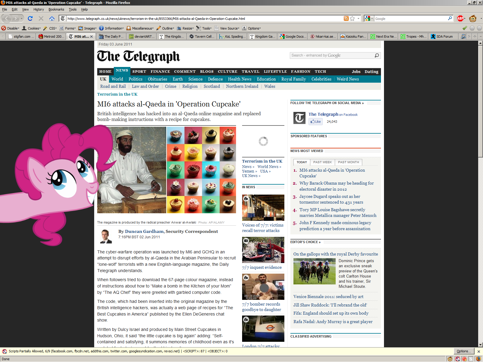483x362 pixels.
Task: Open the Images web developer menu
Action: 88,28
